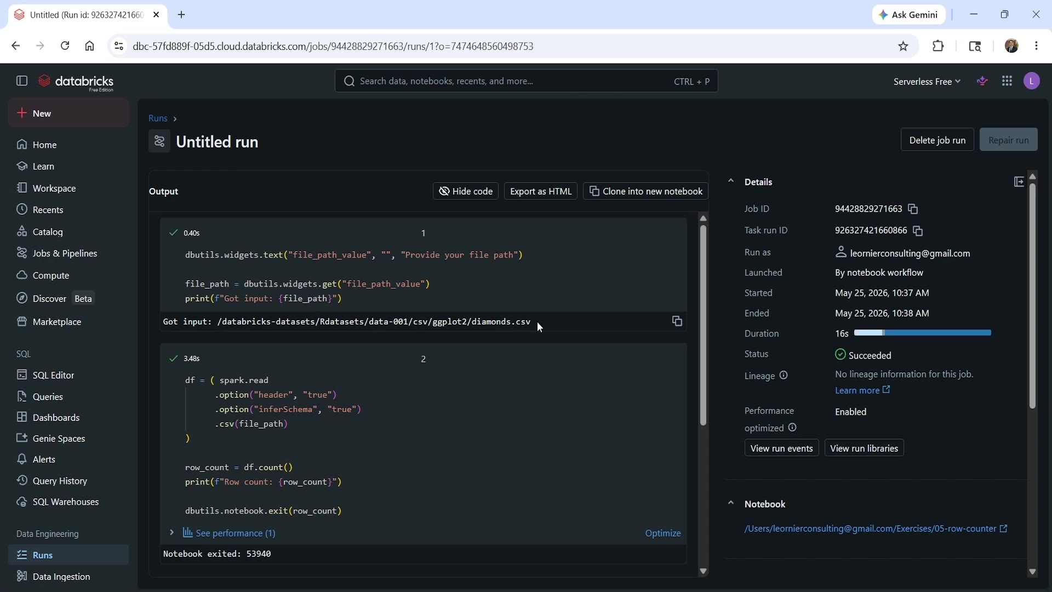The image size is (1052, 592).
Task: Open Jobs & Pipelines in sidebar
Action: (x=68, y=253)
